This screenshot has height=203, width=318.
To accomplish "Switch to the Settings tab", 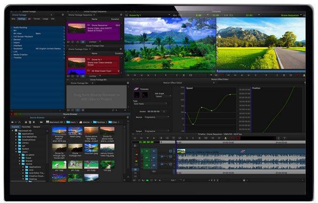I will click(23, 19).
